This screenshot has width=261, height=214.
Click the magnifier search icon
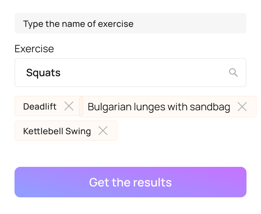click(x=233, y=73)
